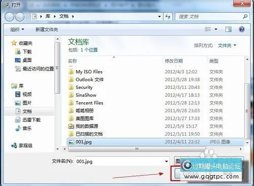Viewport: 254px width, 186px height.
Task: Click the navigation pane scroll down arrow
Action: click(57, 149)
